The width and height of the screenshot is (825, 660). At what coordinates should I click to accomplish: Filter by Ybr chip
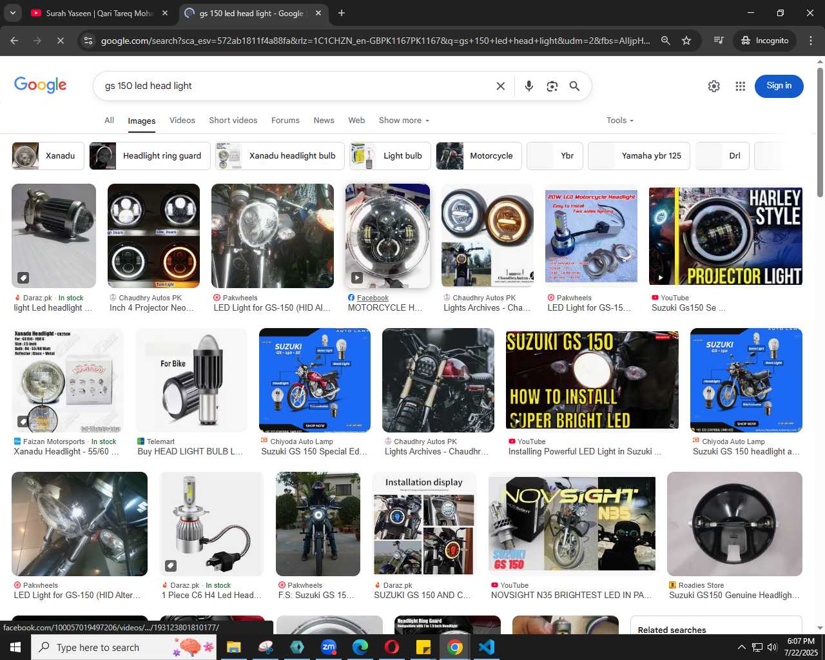coord(555,156)
